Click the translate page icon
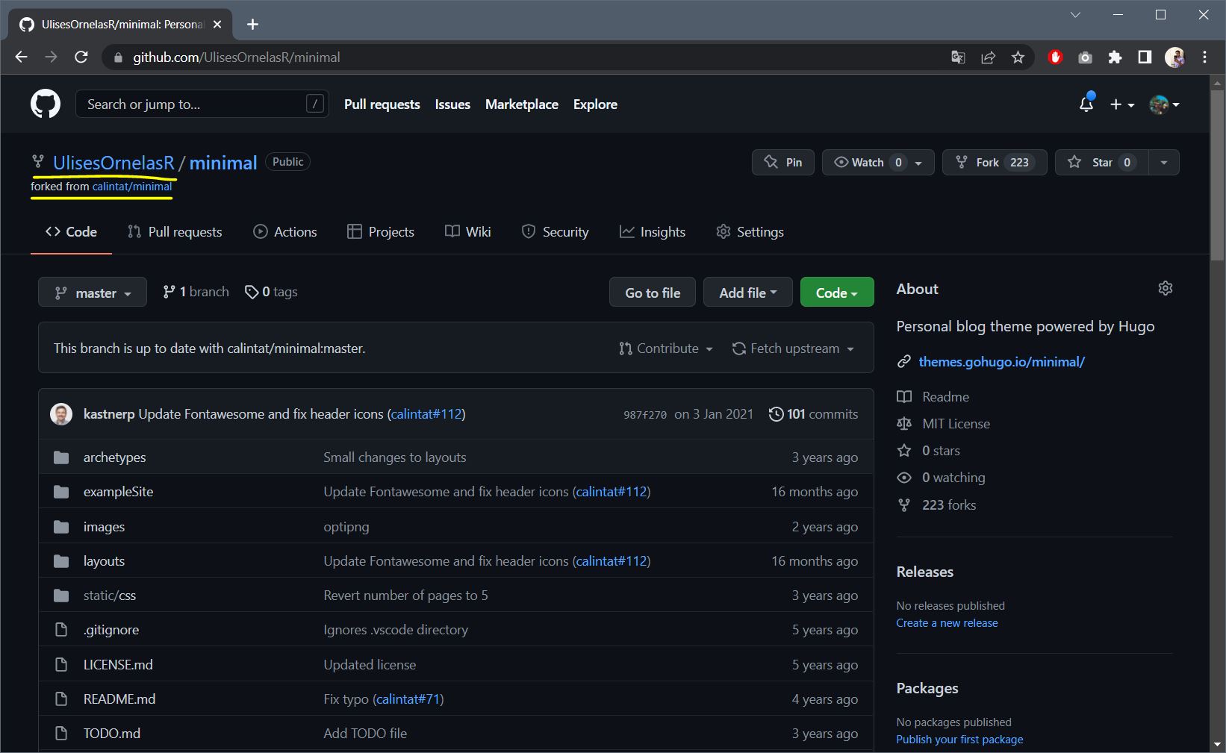The height and width of the screenshot is (753, 1226). 958,57
